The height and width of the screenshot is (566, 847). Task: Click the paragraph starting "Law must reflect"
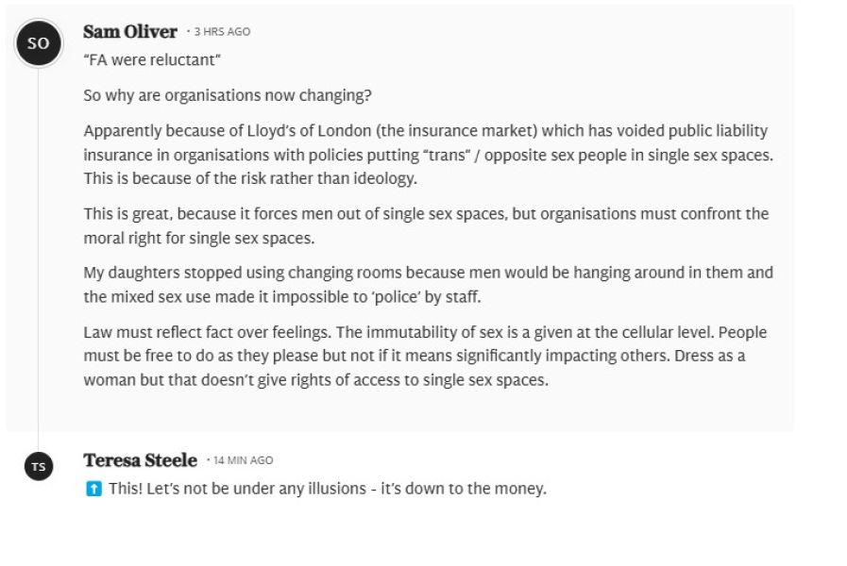pos(427,356)
